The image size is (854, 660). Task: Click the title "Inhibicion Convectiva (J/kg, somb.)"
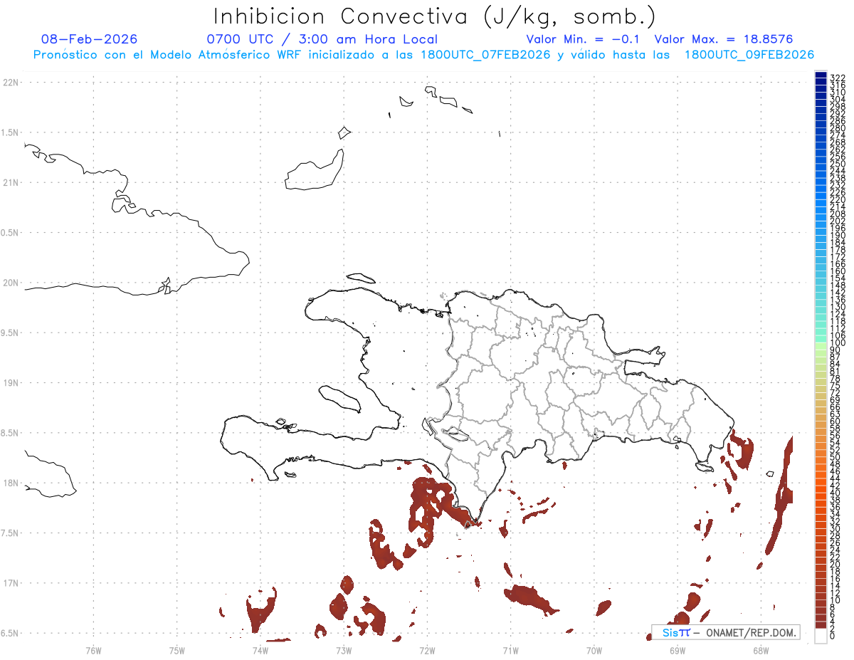click(434, 16)
